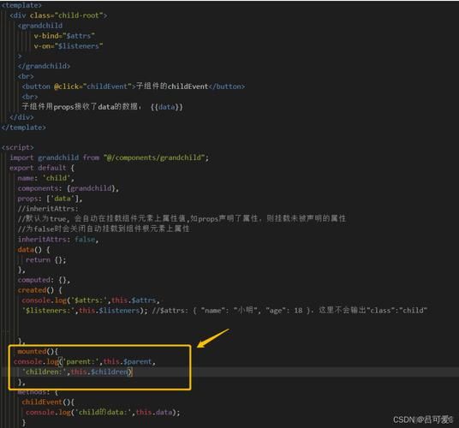
Task: Click the closing </grandchild> tag
Action: [x=44, y=66]
